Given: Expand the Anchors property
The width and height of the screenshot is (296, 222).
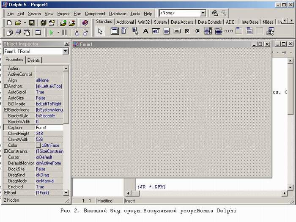Looking at the screenshot, I should pyautogui.click(x=6, y=86).
